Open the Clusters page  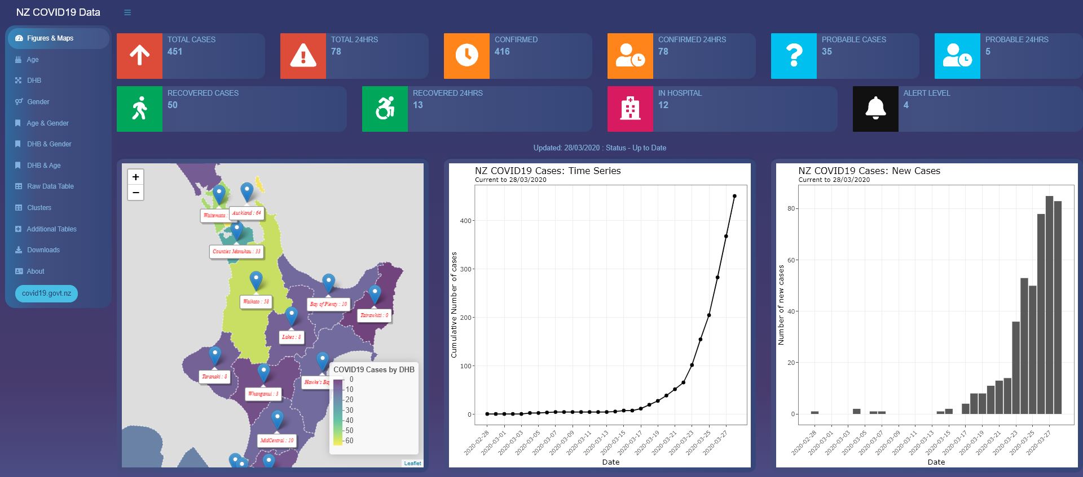58,208
